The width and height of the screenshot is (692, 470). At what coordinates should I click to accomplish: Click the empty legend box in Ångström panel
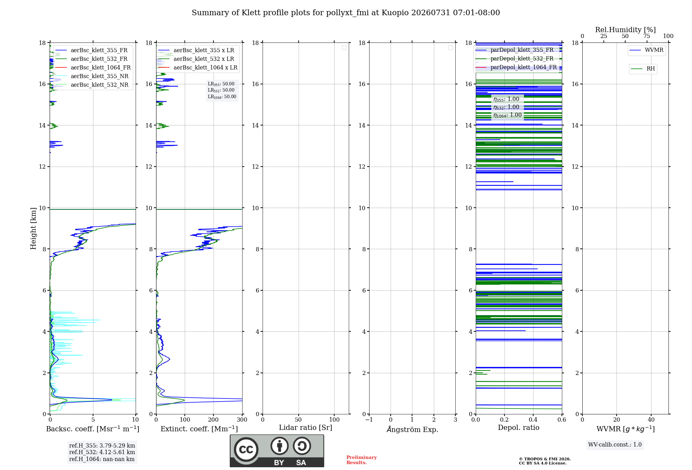450,48
